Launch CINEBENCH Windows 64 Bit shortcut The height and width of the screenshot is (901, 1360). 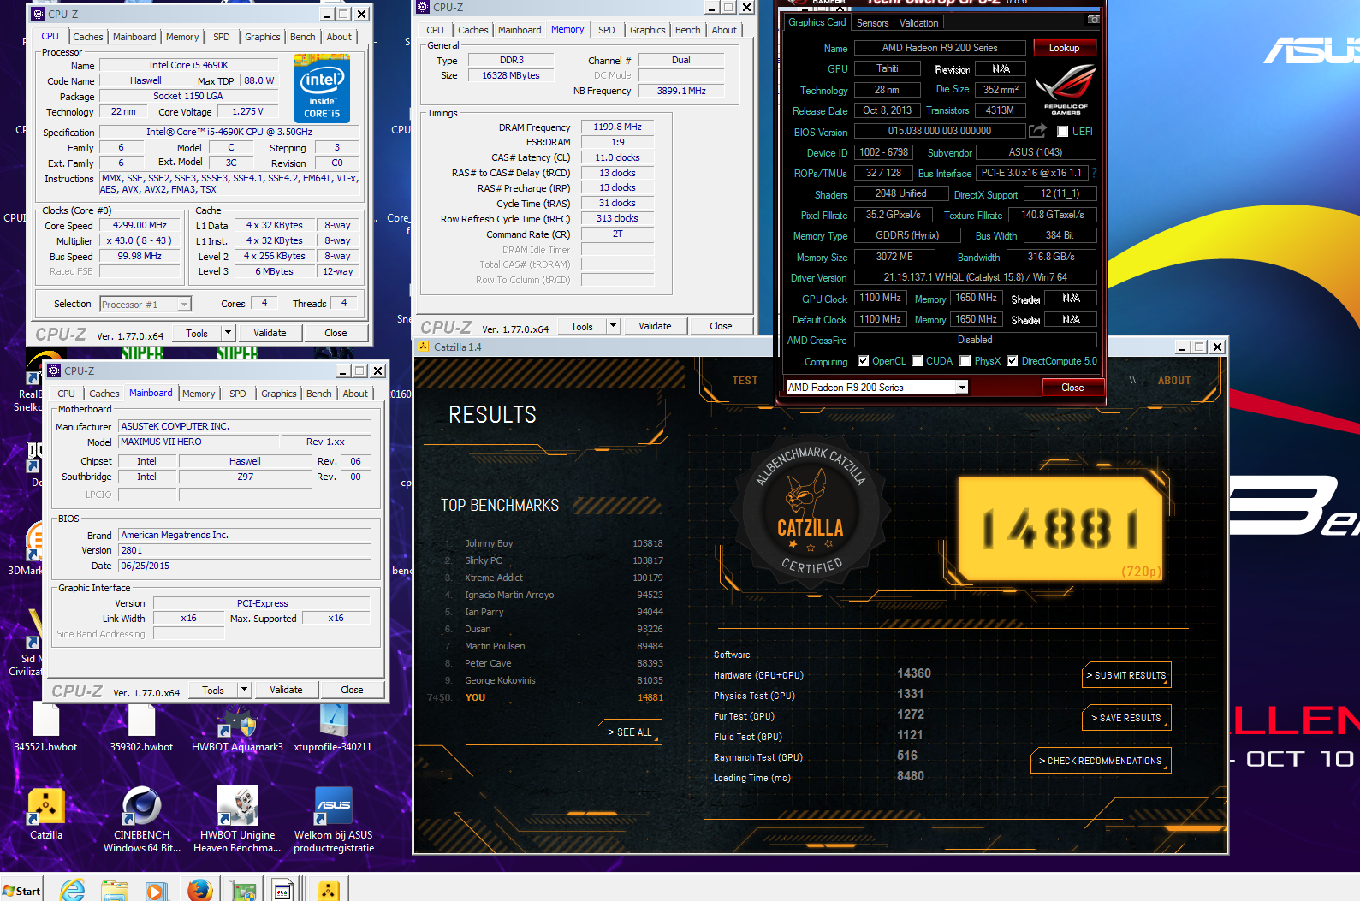point(142,820)
